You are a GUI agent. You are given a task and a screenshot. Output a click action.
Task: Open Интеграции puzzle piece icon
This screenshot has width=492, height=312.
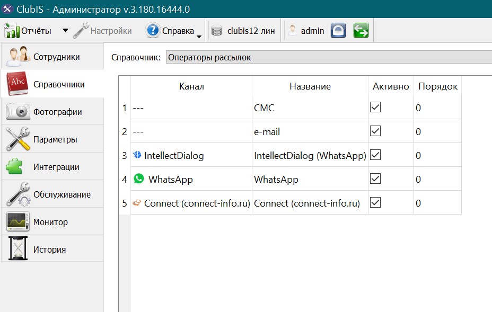click(14, 166)
